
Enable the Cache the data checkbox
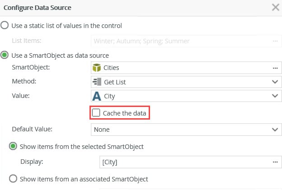click(x=96, y=113)
